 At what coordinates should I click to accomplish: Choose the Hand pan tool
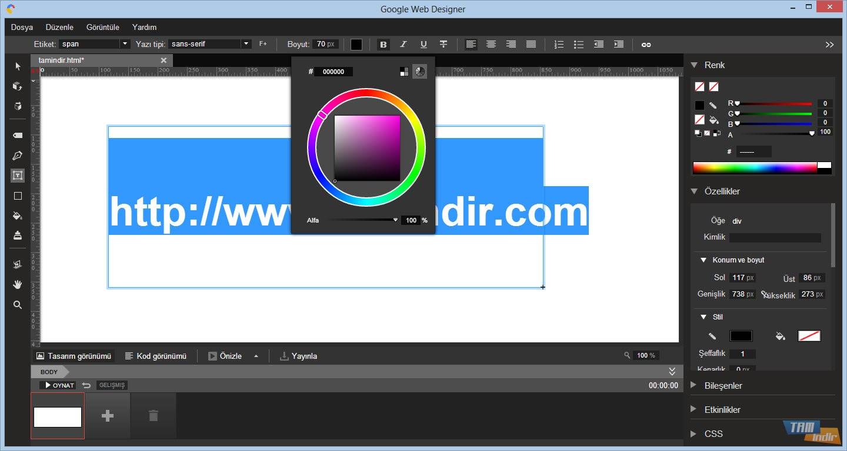(18, 284)
